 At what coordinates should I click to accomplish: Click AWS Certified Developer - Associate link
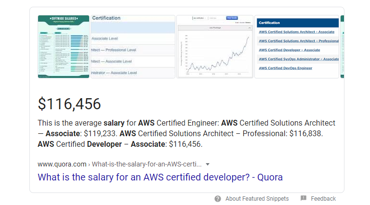tap(289, 50)
